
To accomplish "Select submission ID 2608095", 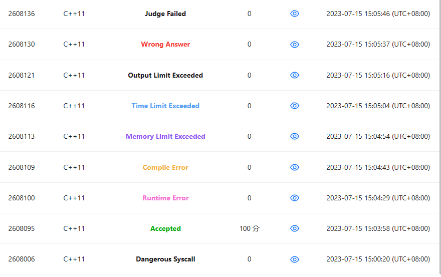I will tap(22, 228).
